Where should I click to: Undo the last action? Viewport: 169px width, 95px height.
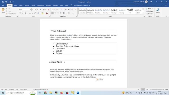pos(6,2)
